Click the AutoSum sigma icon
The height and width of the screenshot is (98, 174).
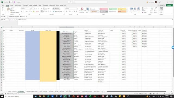143,8
